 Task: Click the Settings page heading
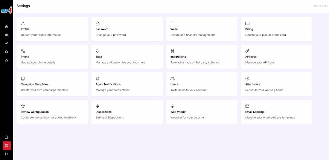point(23,6)
